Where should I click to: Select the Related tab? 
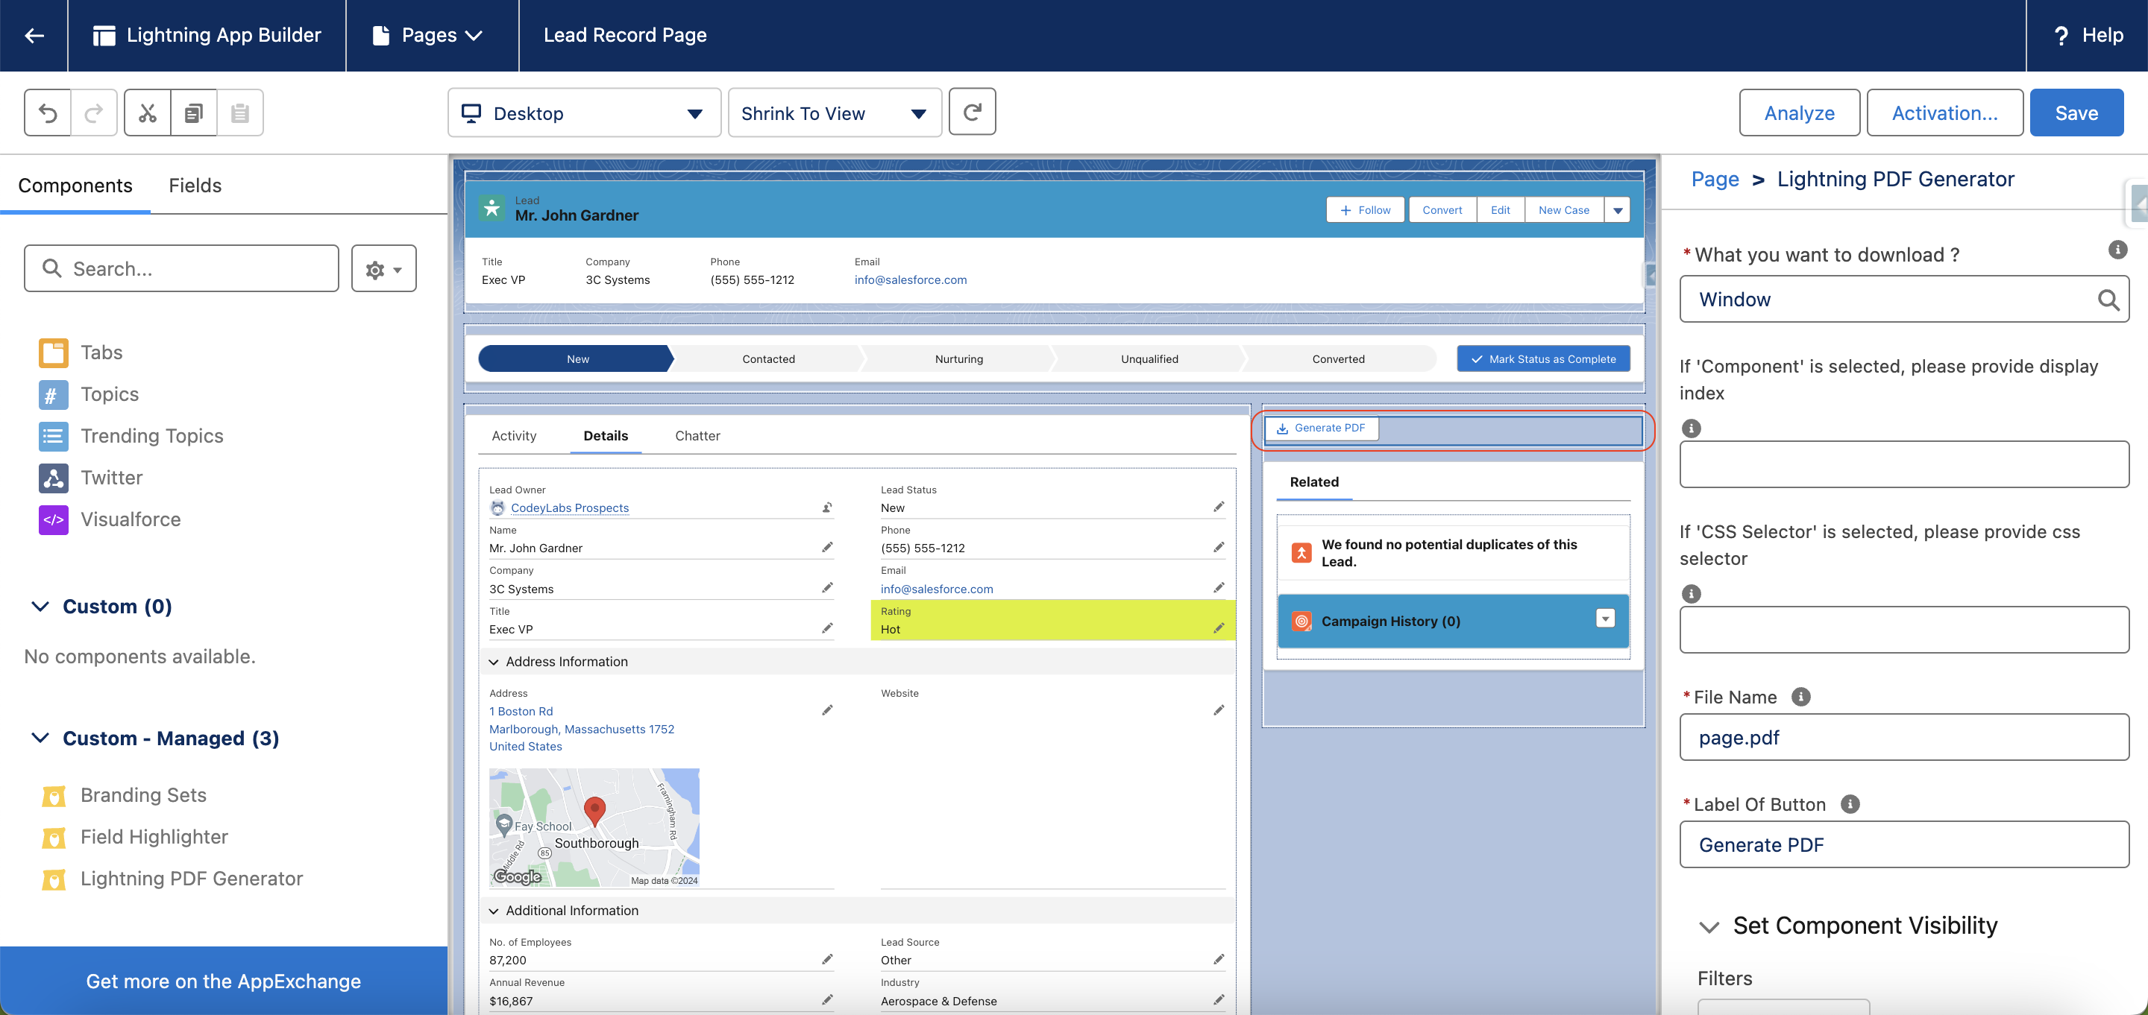pyautogui.click(x=1314, y=481)
